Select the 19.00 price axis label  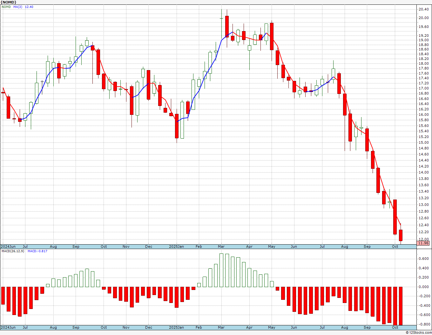(423, 40)
